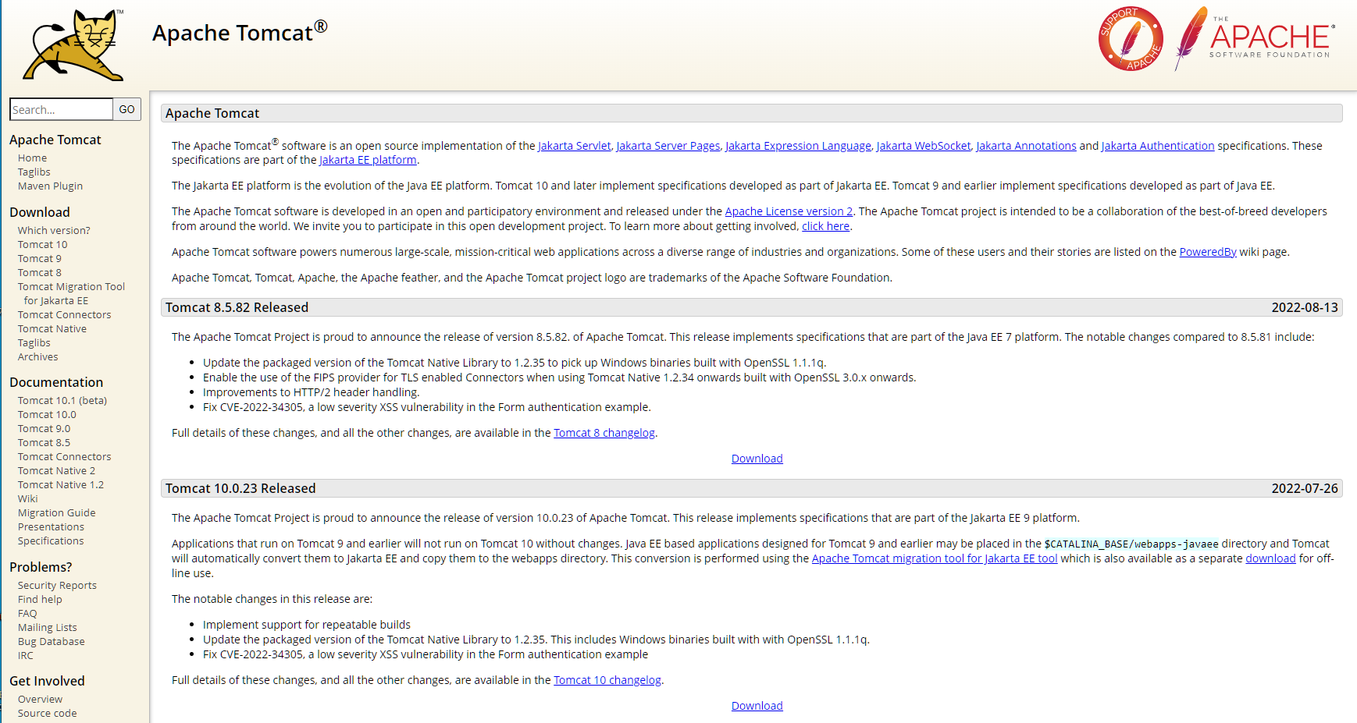Viewport: 1357px width, 723px height.
Task: Follow the Jakarta Server Pages link
Action: pos(668,146)
